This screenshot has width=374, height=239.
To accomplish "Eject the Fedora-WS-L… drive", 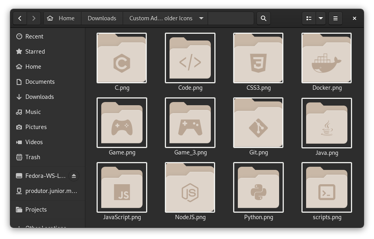I will pyautogui.click(x=74, y=176).
